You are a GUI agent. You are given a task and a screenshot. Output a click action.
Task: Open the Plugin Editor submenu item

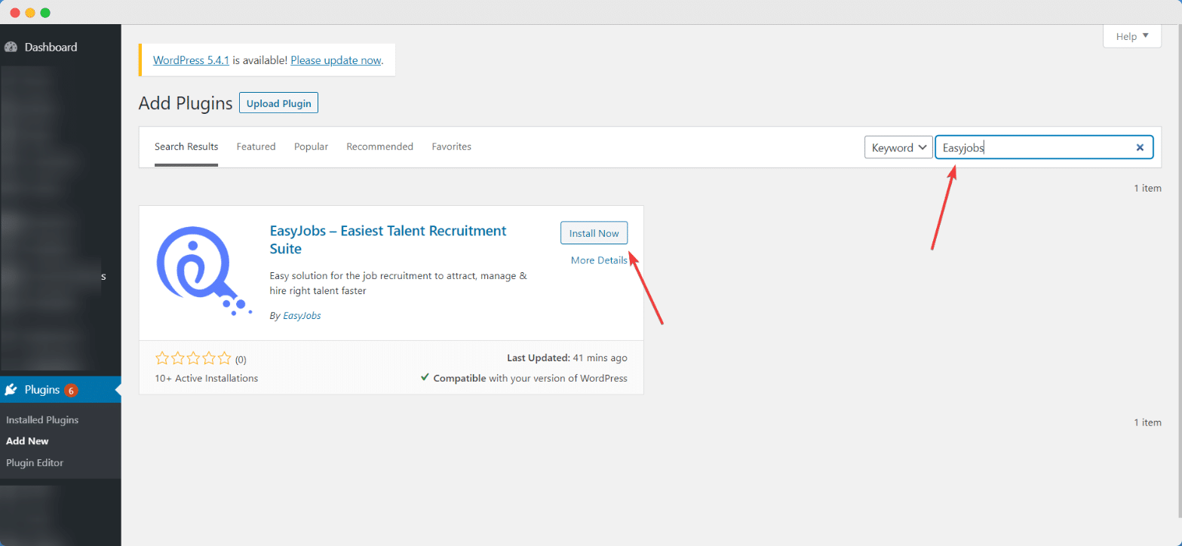[x=35, y=462]
